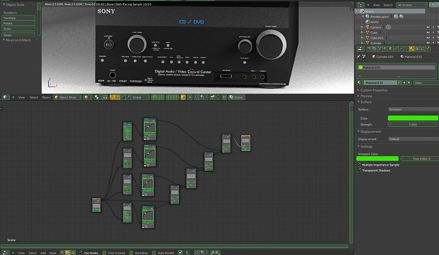
Task: Click the Scale tool button
Action: [18, 29]
